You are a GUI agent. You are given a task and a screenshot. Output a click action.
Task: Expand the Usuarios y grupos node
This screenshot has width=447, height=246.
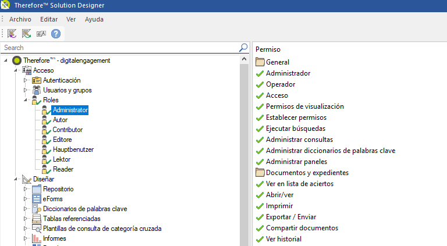click(25, 90)
